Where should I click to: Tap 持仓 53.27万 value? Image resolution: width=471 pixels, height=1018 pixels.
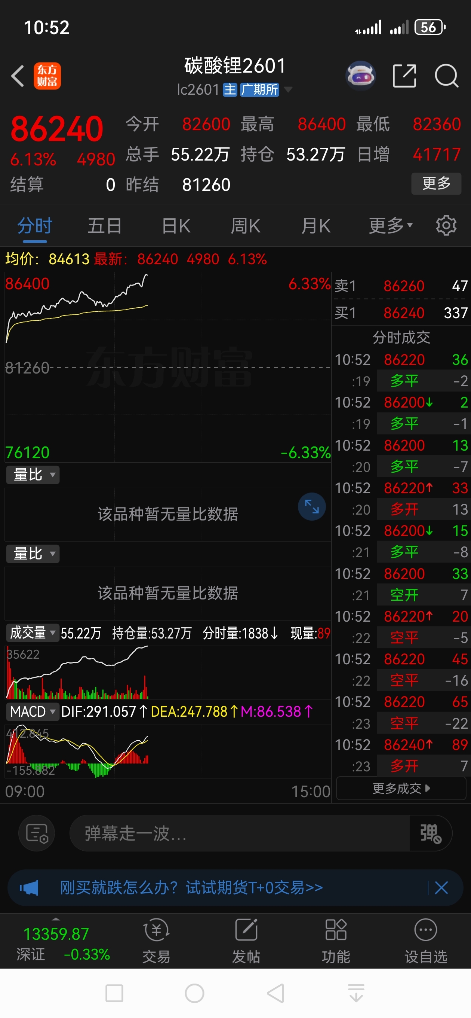(x=316, y=154)
